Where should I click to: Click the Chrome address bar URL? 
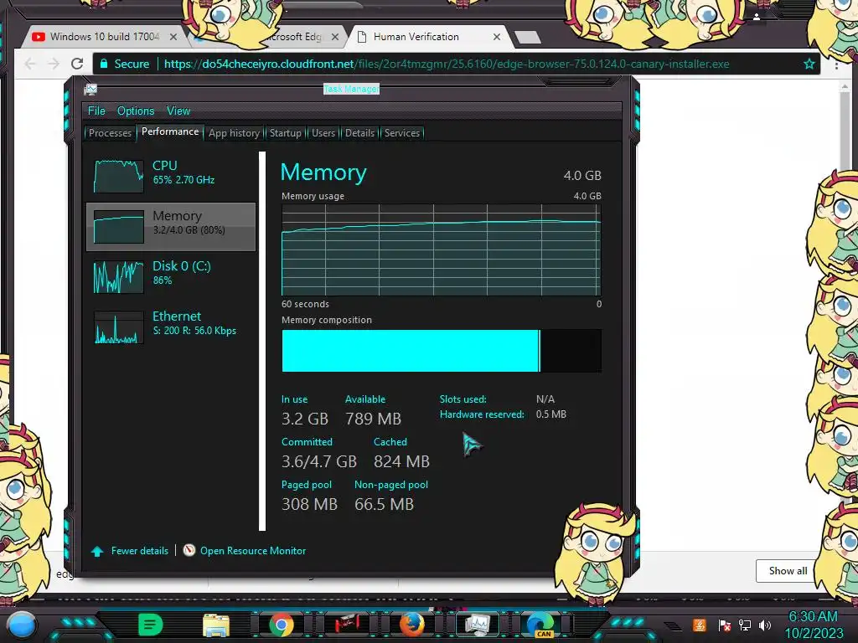pos(447,64)
